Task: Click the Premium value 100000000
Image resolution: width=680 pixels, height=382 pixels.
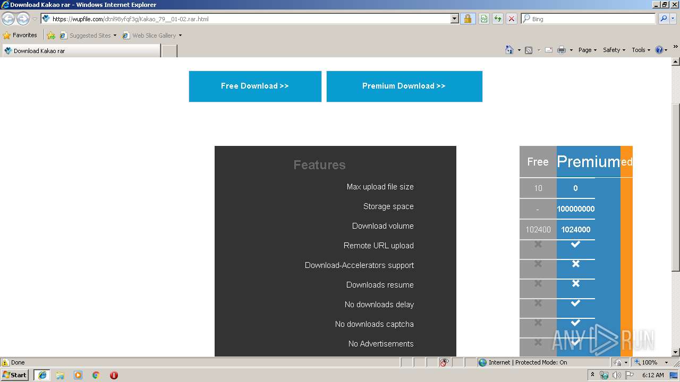Action: click(576, 209)
